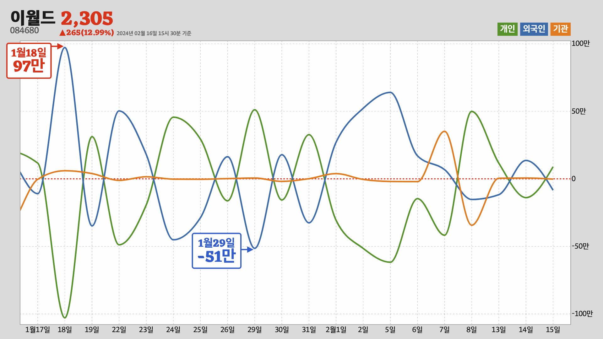Image resolution: width=603 pixels, height=339 pixels.
Task: Click the 18일 x-axis label
Action: 65,330
